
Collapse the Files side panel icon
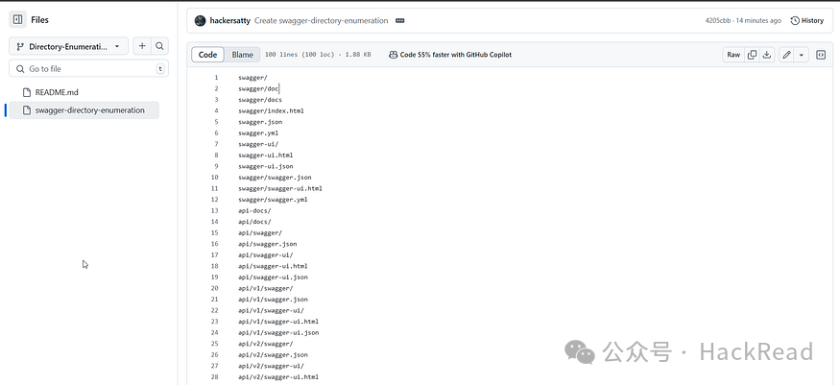coord(17,20)
